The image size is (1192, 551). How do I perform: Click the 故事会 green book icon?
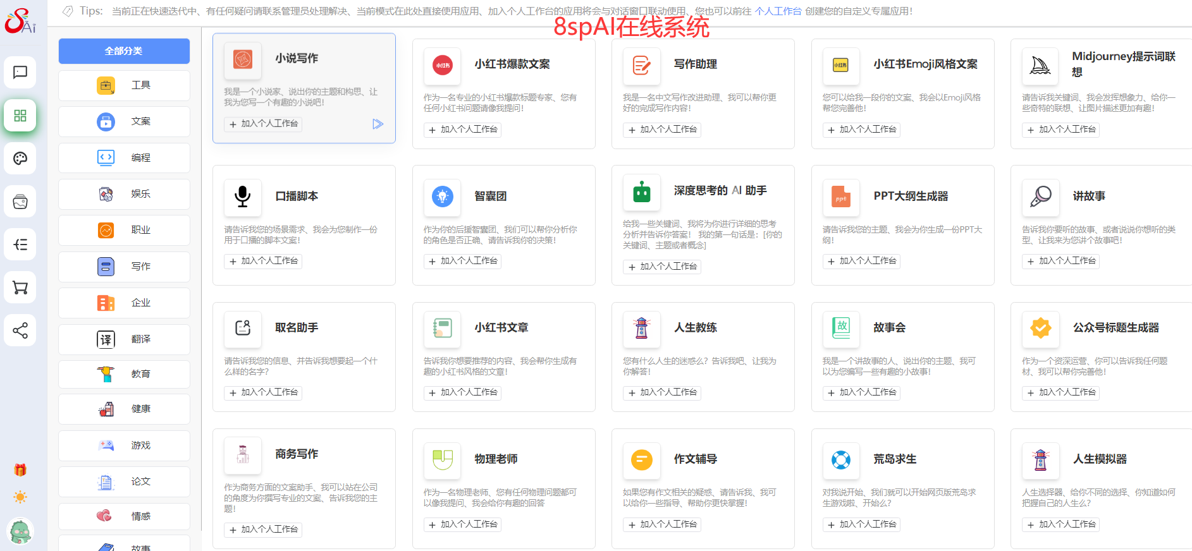point(841,328)
